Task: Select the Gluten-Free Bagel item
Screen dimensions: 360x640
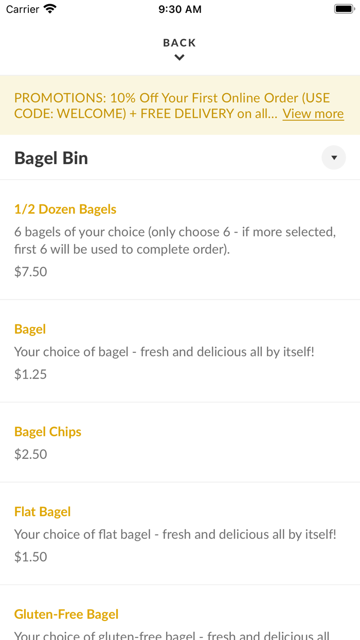Action: tap(66, 614)
